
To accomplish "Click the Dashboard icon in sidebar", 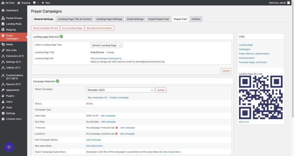I will coord(3,11).
